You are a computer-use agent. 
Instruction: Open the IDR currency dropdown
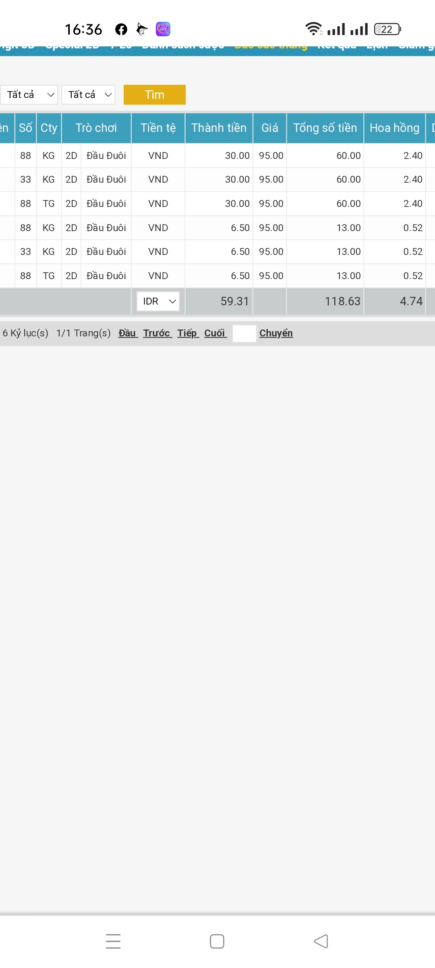(158, 301)
